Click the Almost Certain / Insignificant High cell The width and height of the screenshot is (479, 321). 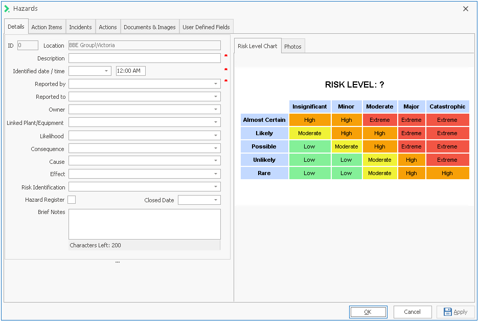310,120
